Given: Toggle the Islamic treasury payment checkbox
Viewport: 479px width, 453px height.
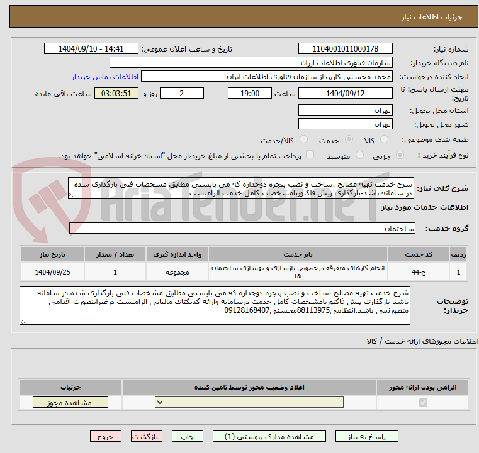Looking at the screenshot, I should point(310,155).
